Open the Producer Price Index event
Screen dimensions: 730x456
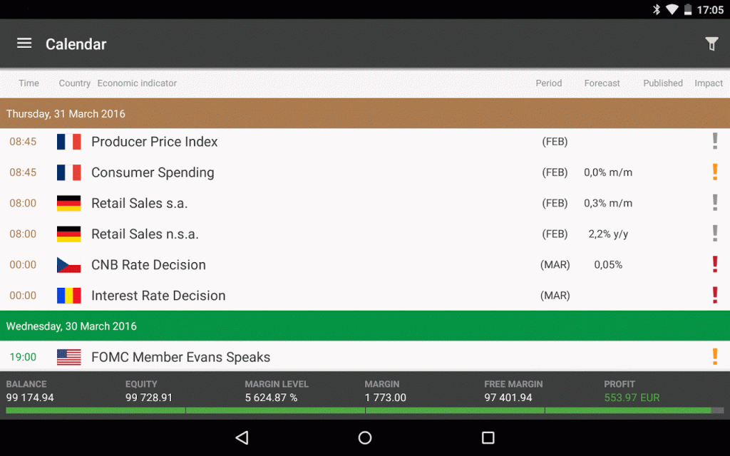365,142
